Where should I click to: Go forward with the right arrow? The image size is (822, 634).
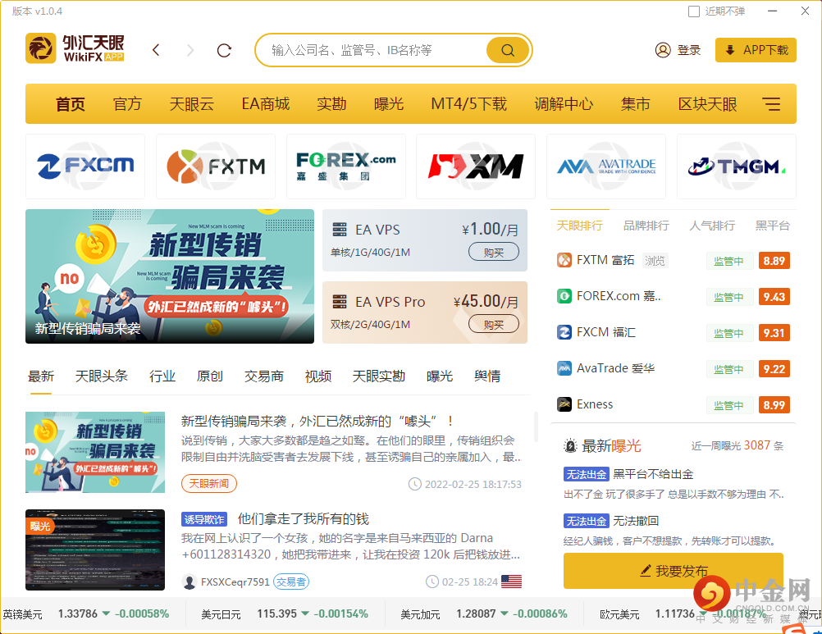point(190,50)
